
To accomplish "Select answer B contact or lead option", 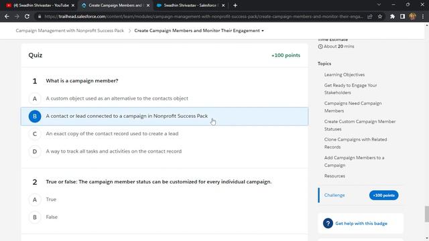I will click(x=164, y=116).
